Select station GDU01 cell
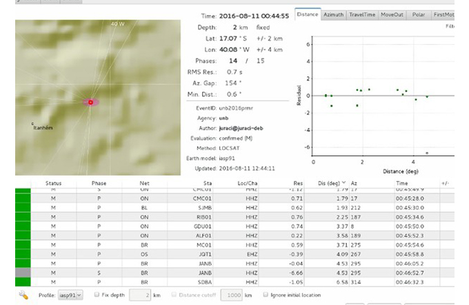Screen dimensions: 469x305 [x=203, y=227]
